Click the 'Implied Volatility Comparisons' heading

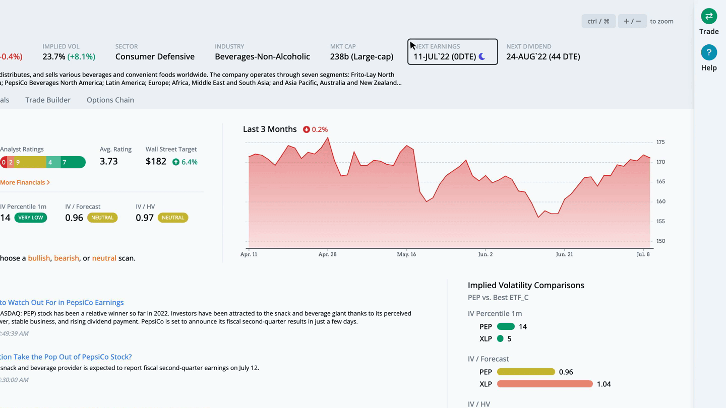[526, 285]
